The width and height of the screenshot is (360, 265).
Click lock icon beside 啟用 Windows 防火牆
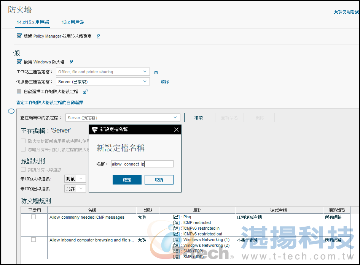tap(72, 62)
